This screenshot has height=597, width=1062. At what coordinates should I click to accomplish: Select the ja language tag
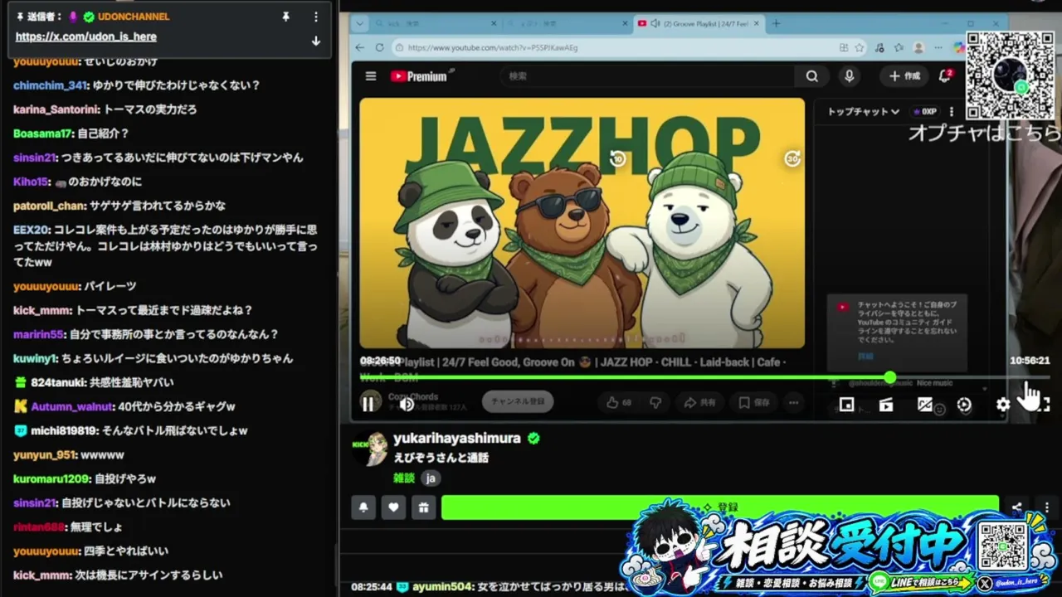[431, 478]
